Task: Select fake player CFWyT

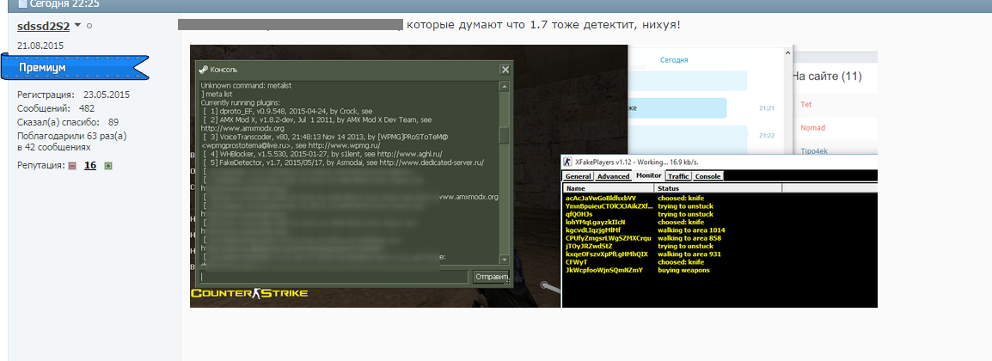Action: 577,262
